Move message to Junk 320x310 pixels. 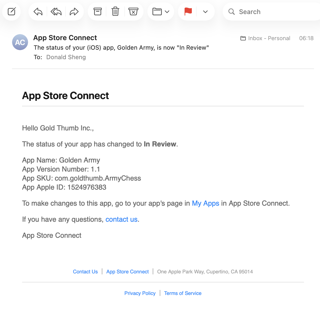133,12
